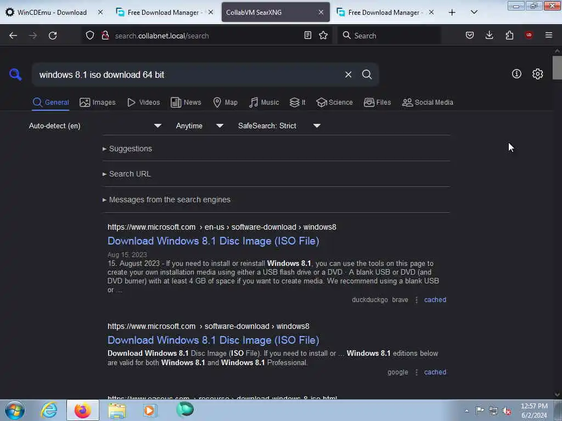Open the SafeSearch: Strict dropdown
This screenshot has height=421, width=562.
click(279, 126)
